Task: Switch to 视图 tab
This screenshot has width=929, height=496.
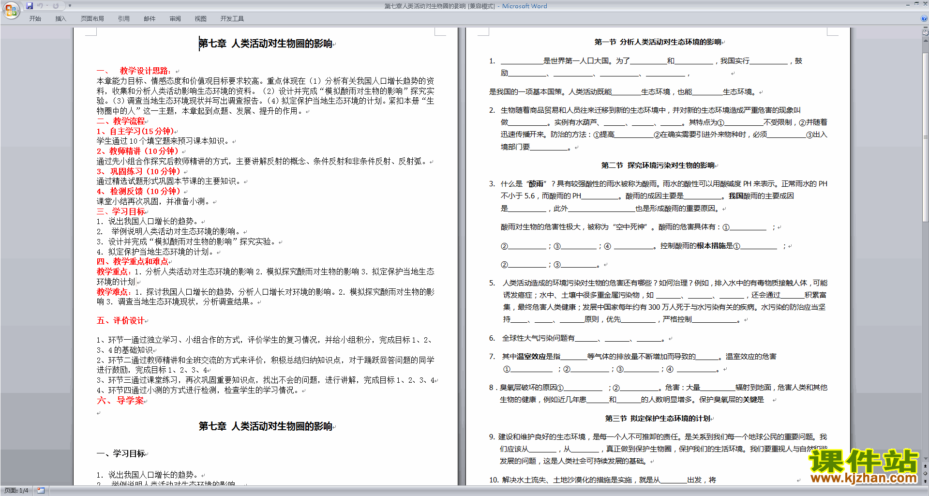Action: click(x=200, y=18)
